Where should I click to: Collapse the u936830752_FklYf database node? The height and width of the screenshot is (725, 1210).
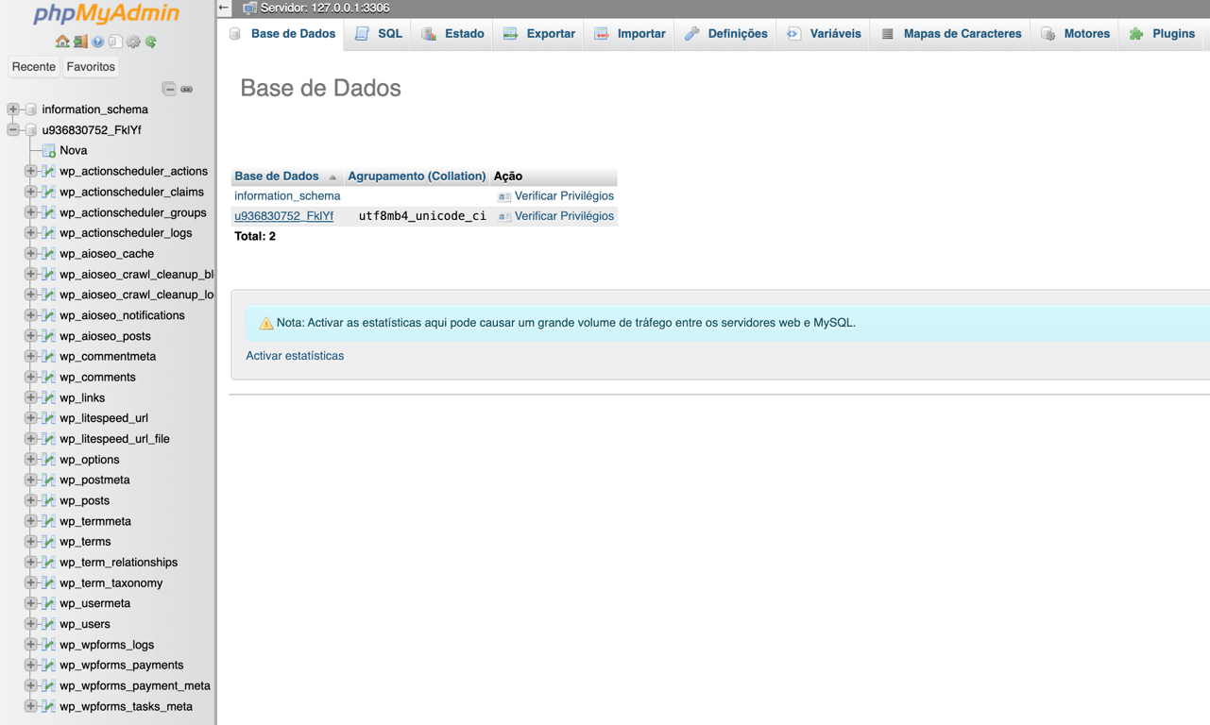click(x=13, y=130)
